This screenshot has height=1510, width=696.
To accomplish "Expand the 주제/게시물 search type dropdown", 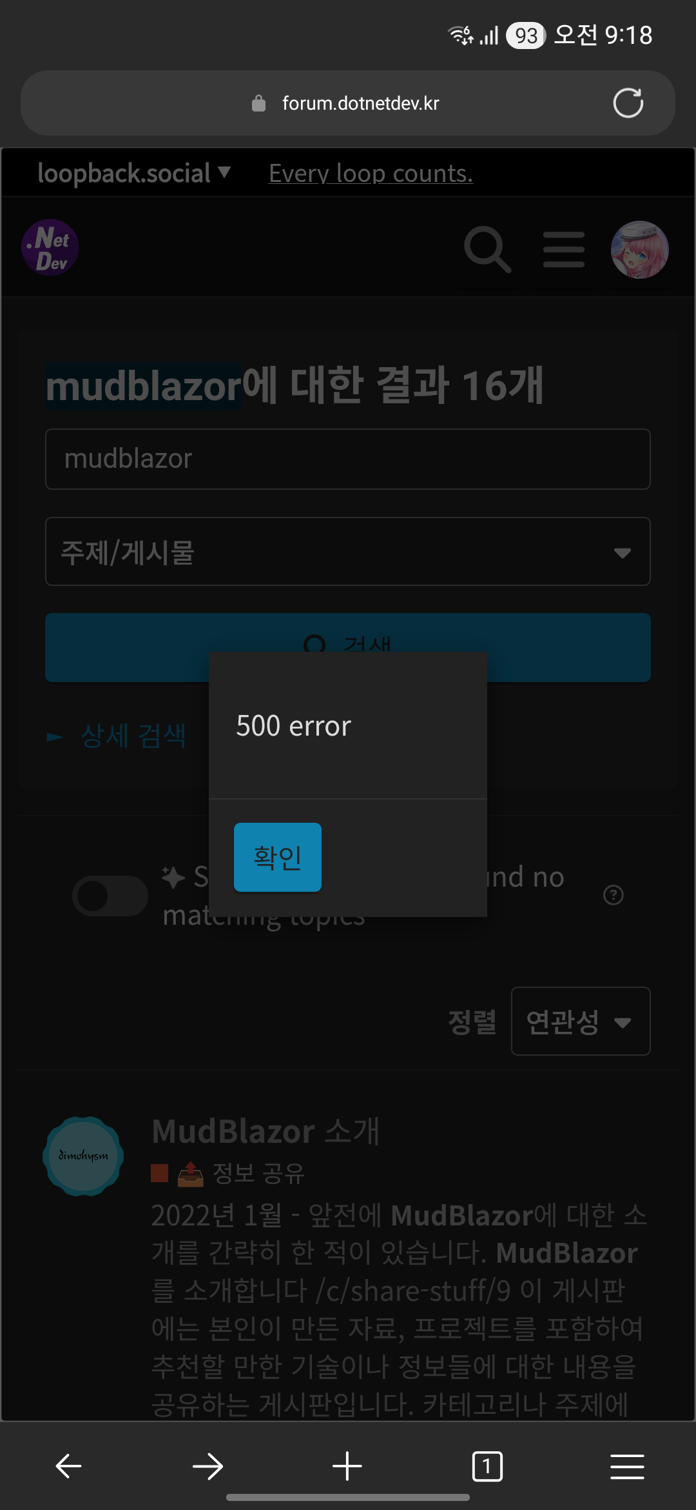I will [x=348, y=552].
